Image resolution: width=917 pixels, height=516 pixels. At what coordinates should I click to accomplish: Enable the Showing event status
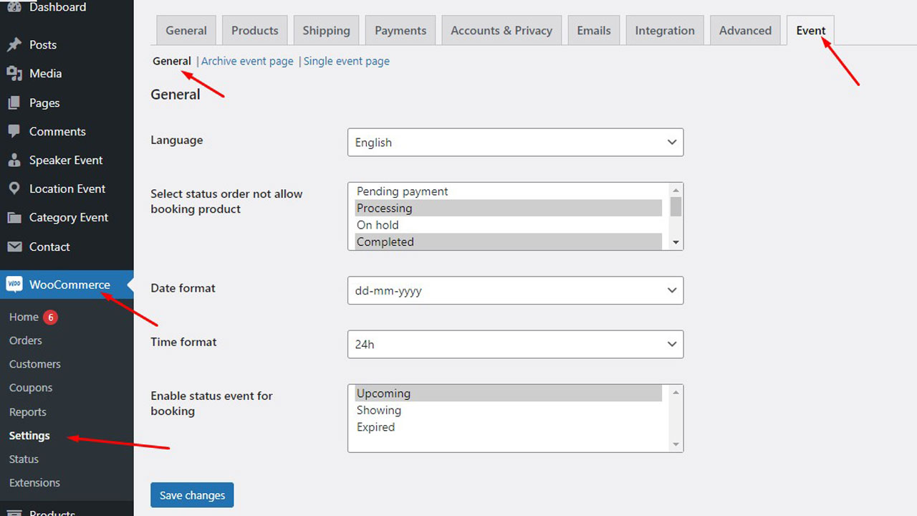pos(378,410)
